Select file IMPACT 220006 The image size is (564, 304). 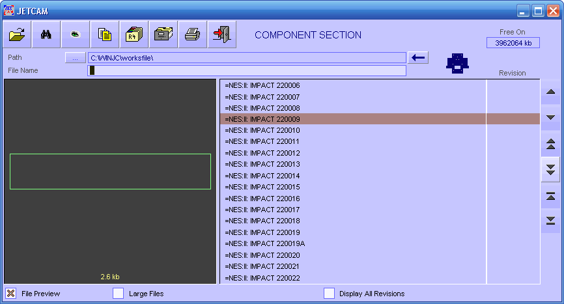coord(353,85)
